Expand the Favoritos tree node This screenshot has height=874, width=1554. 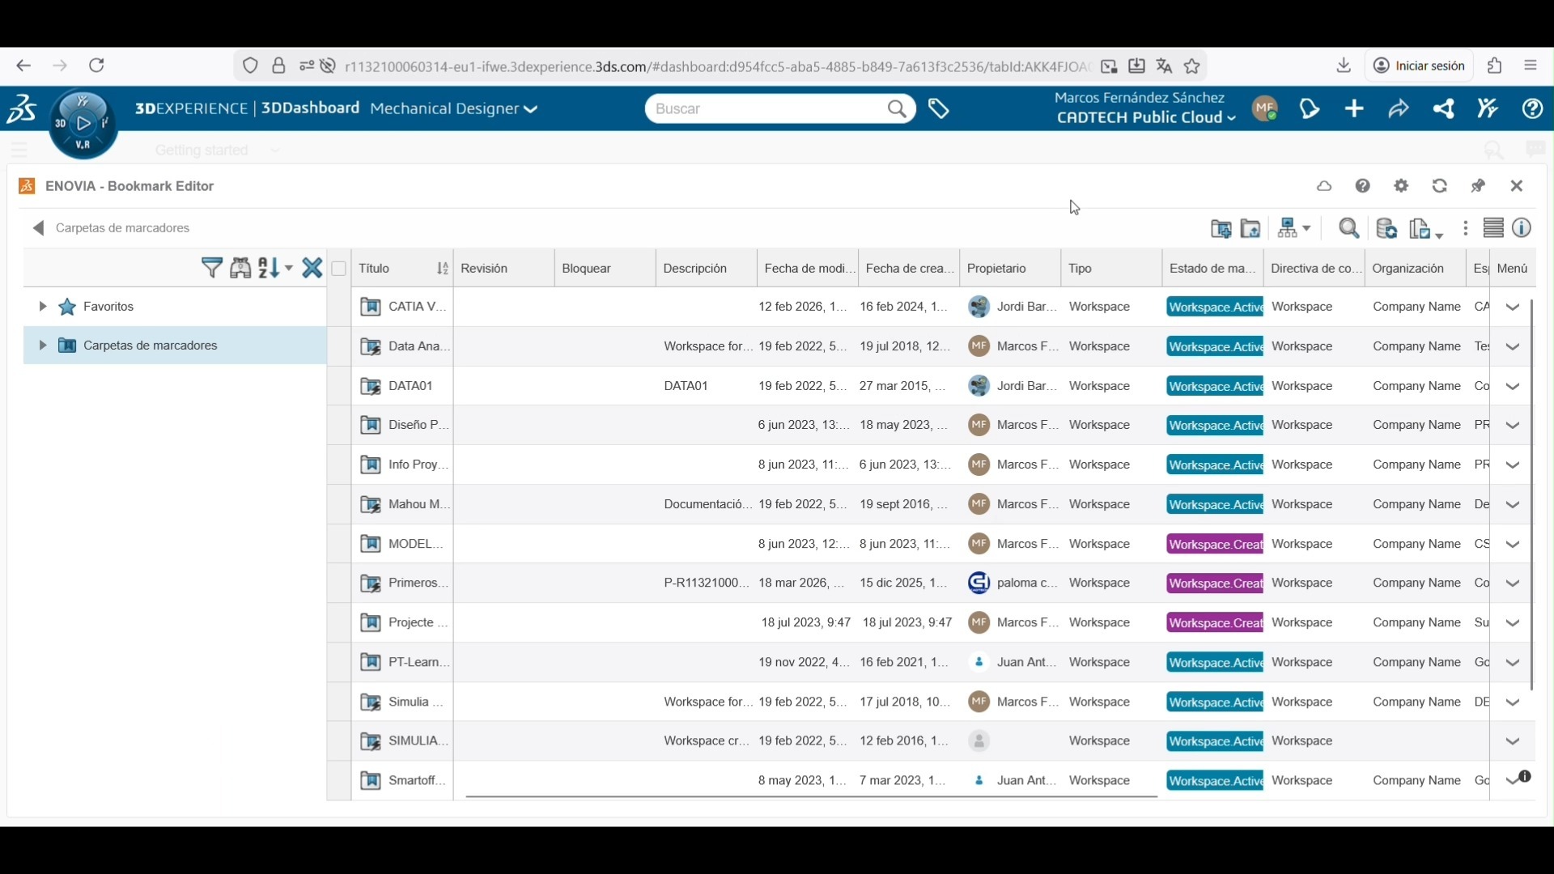(x=42, y=307)
